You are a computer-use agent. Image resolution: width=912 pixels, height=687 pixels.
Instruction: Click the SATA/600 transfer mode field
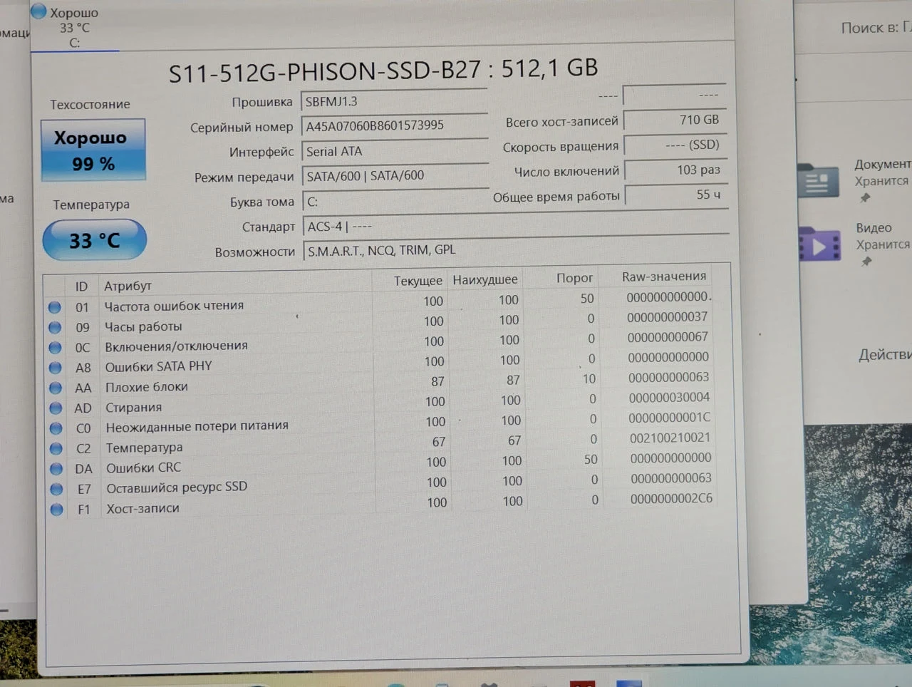point(395,176)
